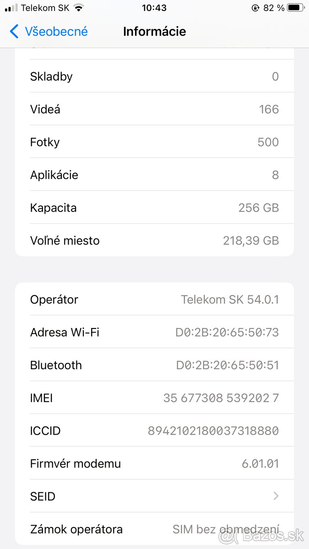The height and width of the screenshot is (549, 309).
Task: Tap the Informácie title
Action: (154, 31)
